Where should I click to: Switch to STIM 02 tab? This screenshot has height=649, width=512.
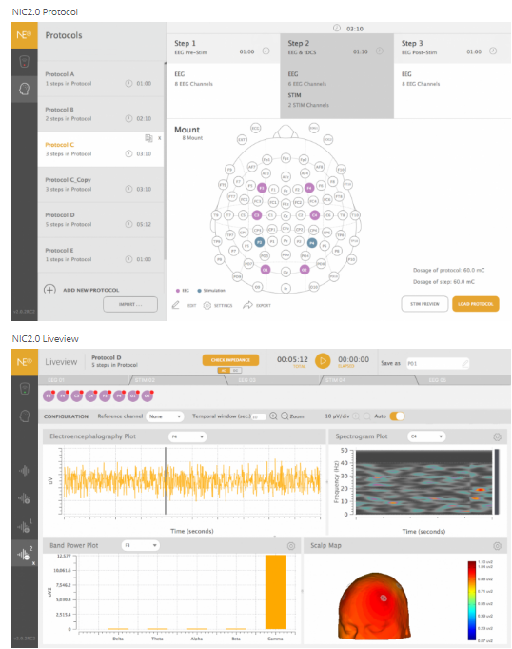pyautogui.click(x=180, y=380)
